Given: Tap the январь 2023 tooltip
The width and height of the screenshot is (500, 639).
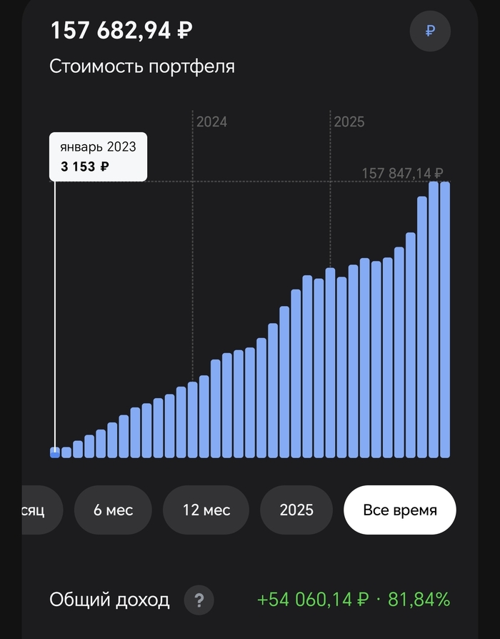Looking at the screenshot, I should pyautogui.click(x=98, y=157).
